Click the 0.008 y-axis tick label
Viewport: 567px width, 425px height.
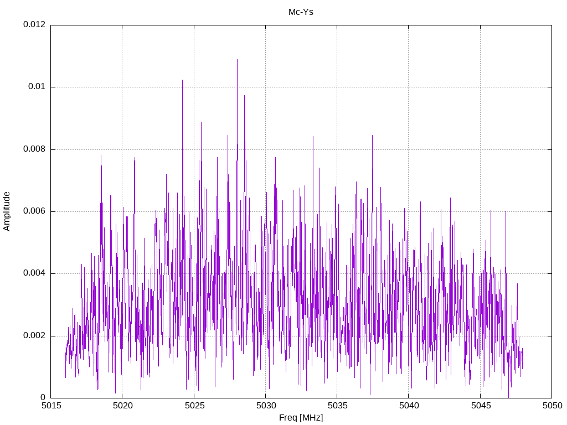34,149
